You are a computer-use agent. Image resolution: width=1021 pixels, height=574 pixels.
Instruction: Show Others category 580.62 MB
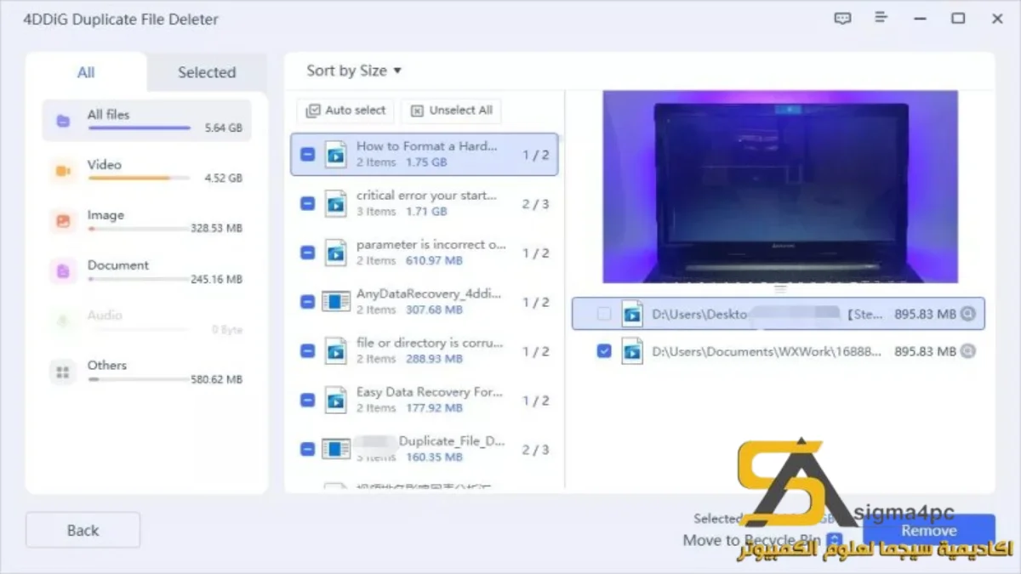click(146, 372)
